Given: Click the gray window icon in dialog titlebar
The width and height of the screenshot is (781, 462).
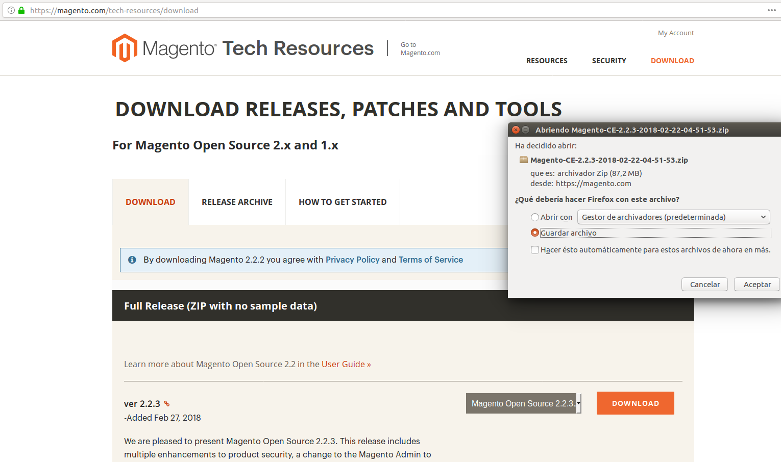Looking at the screenshot, I should click(x=527, y=130).
